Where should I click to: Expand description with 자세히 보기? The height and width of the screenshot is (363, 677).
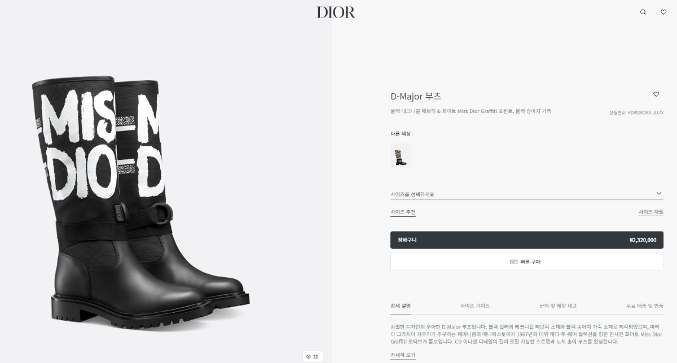point(403,355)
